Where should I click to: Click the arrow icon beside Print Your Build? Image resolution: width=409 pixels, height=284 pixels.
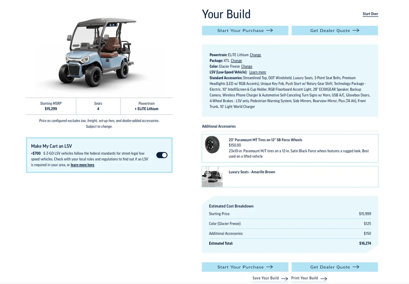click(324, 279)
